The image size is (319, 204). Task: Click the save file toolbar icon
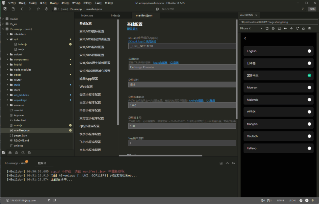coord(13,9)
